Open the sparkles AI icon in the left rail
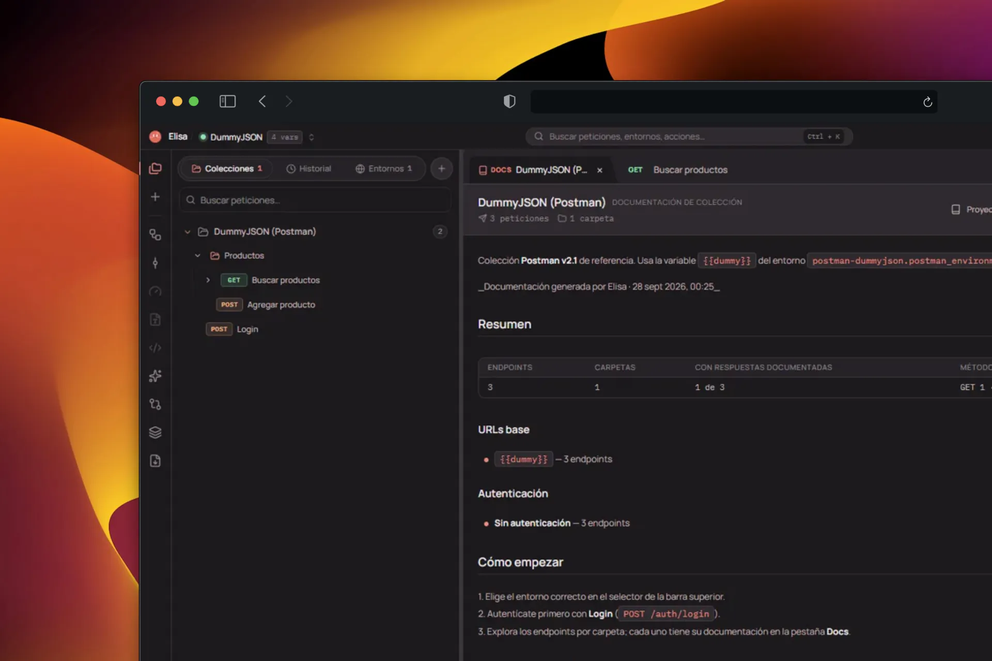 (155, 376)
